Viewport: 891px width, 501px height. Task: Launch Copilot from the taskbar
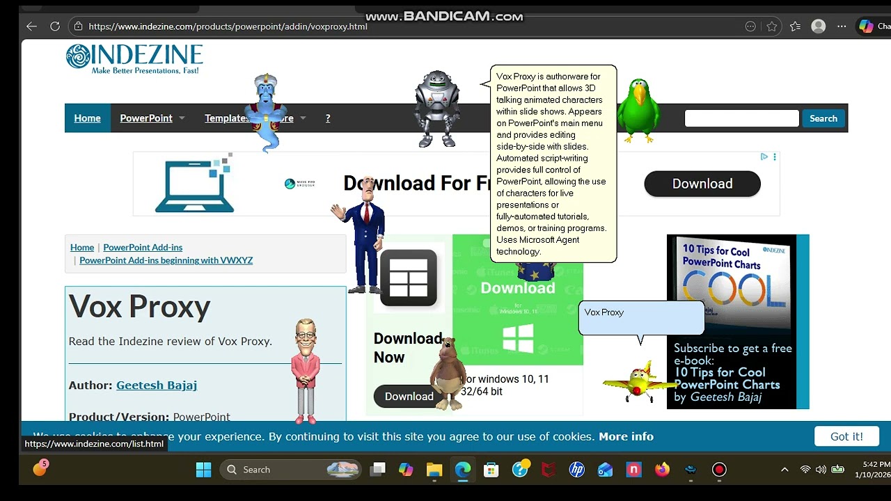[406, 470]
